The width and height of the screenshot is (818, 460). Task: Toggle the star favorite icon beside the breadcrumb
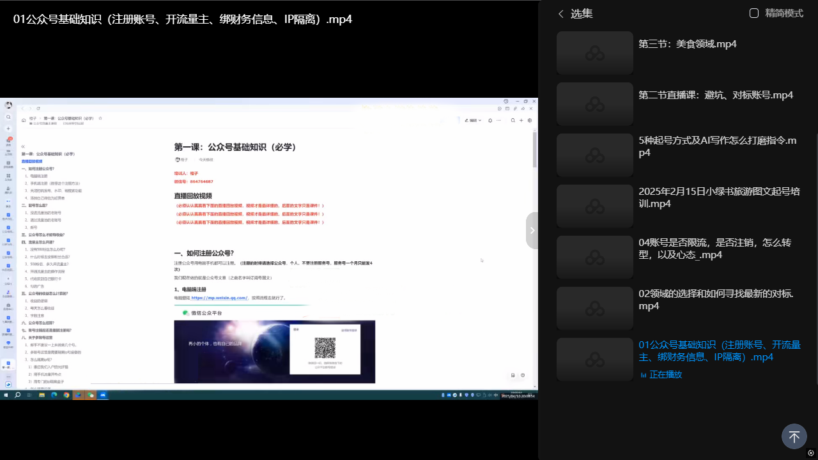pyautogui.click(x=100, y=118)
